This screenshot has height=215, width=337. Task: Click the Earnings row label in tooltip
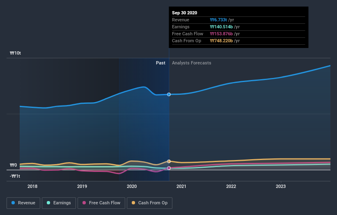click(x=181, y=27)
